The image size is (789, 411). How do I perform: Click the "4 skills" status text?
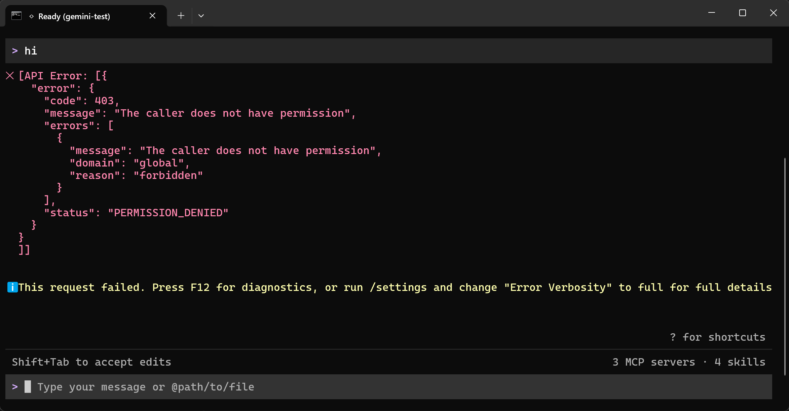[740, 362]
